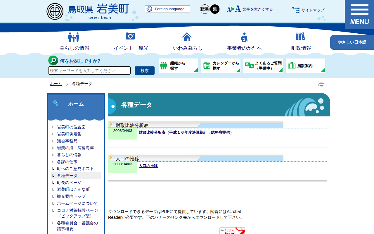Open イベント・観光 navigation menu

131,48
